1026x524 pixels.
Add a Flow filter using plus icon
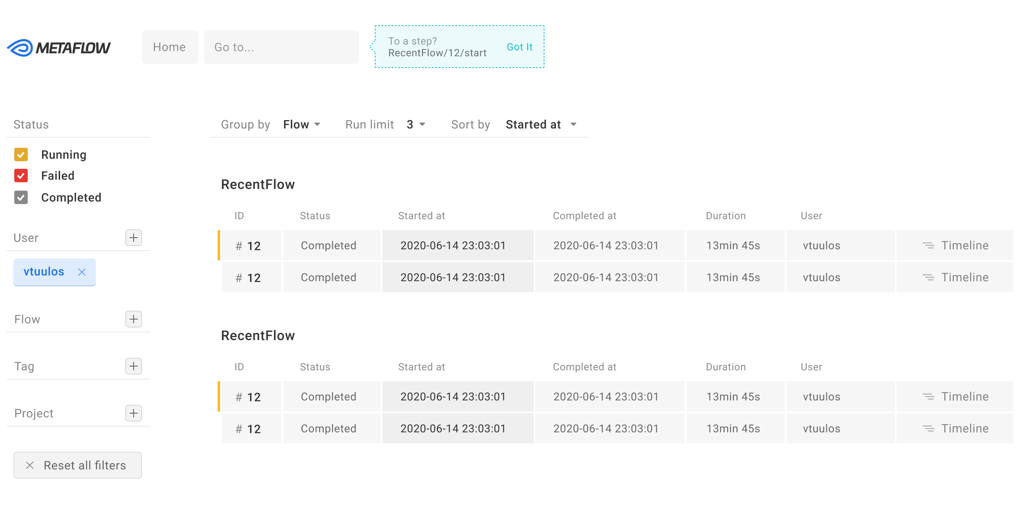tap(134, 319)
